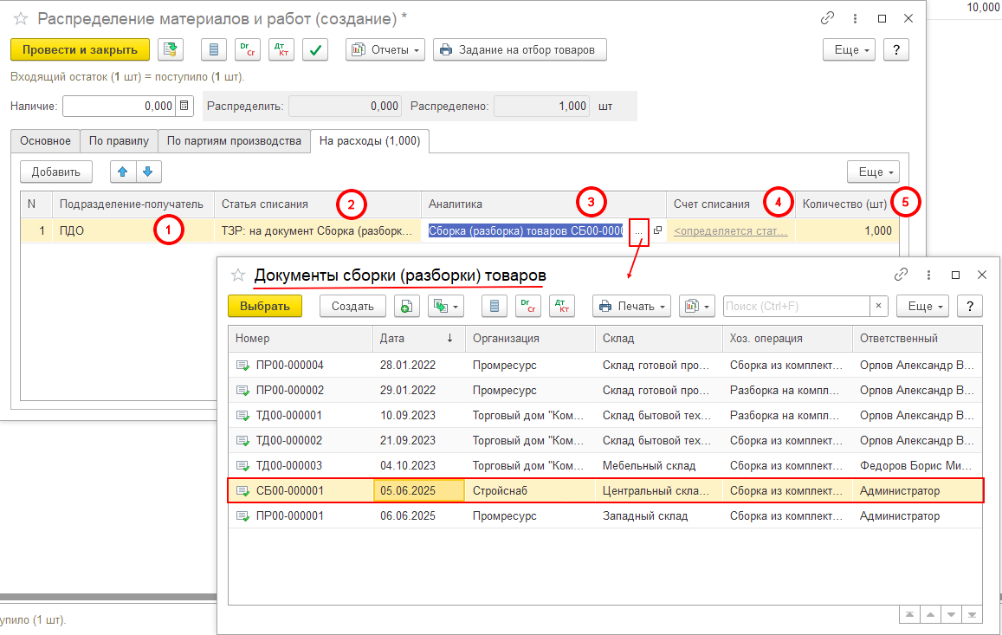Move row down with blue down arrow

(x=148, y=172)
